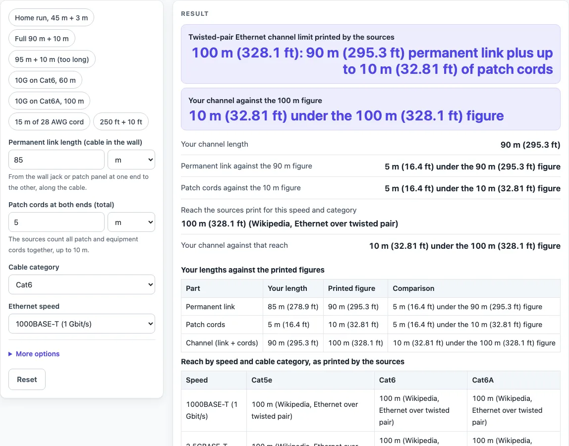The height and width of the screenshot is (446, 569).
Task: Click the '90 m (295.3 ft)' channel length value
Action: click(x=530, y=144)
